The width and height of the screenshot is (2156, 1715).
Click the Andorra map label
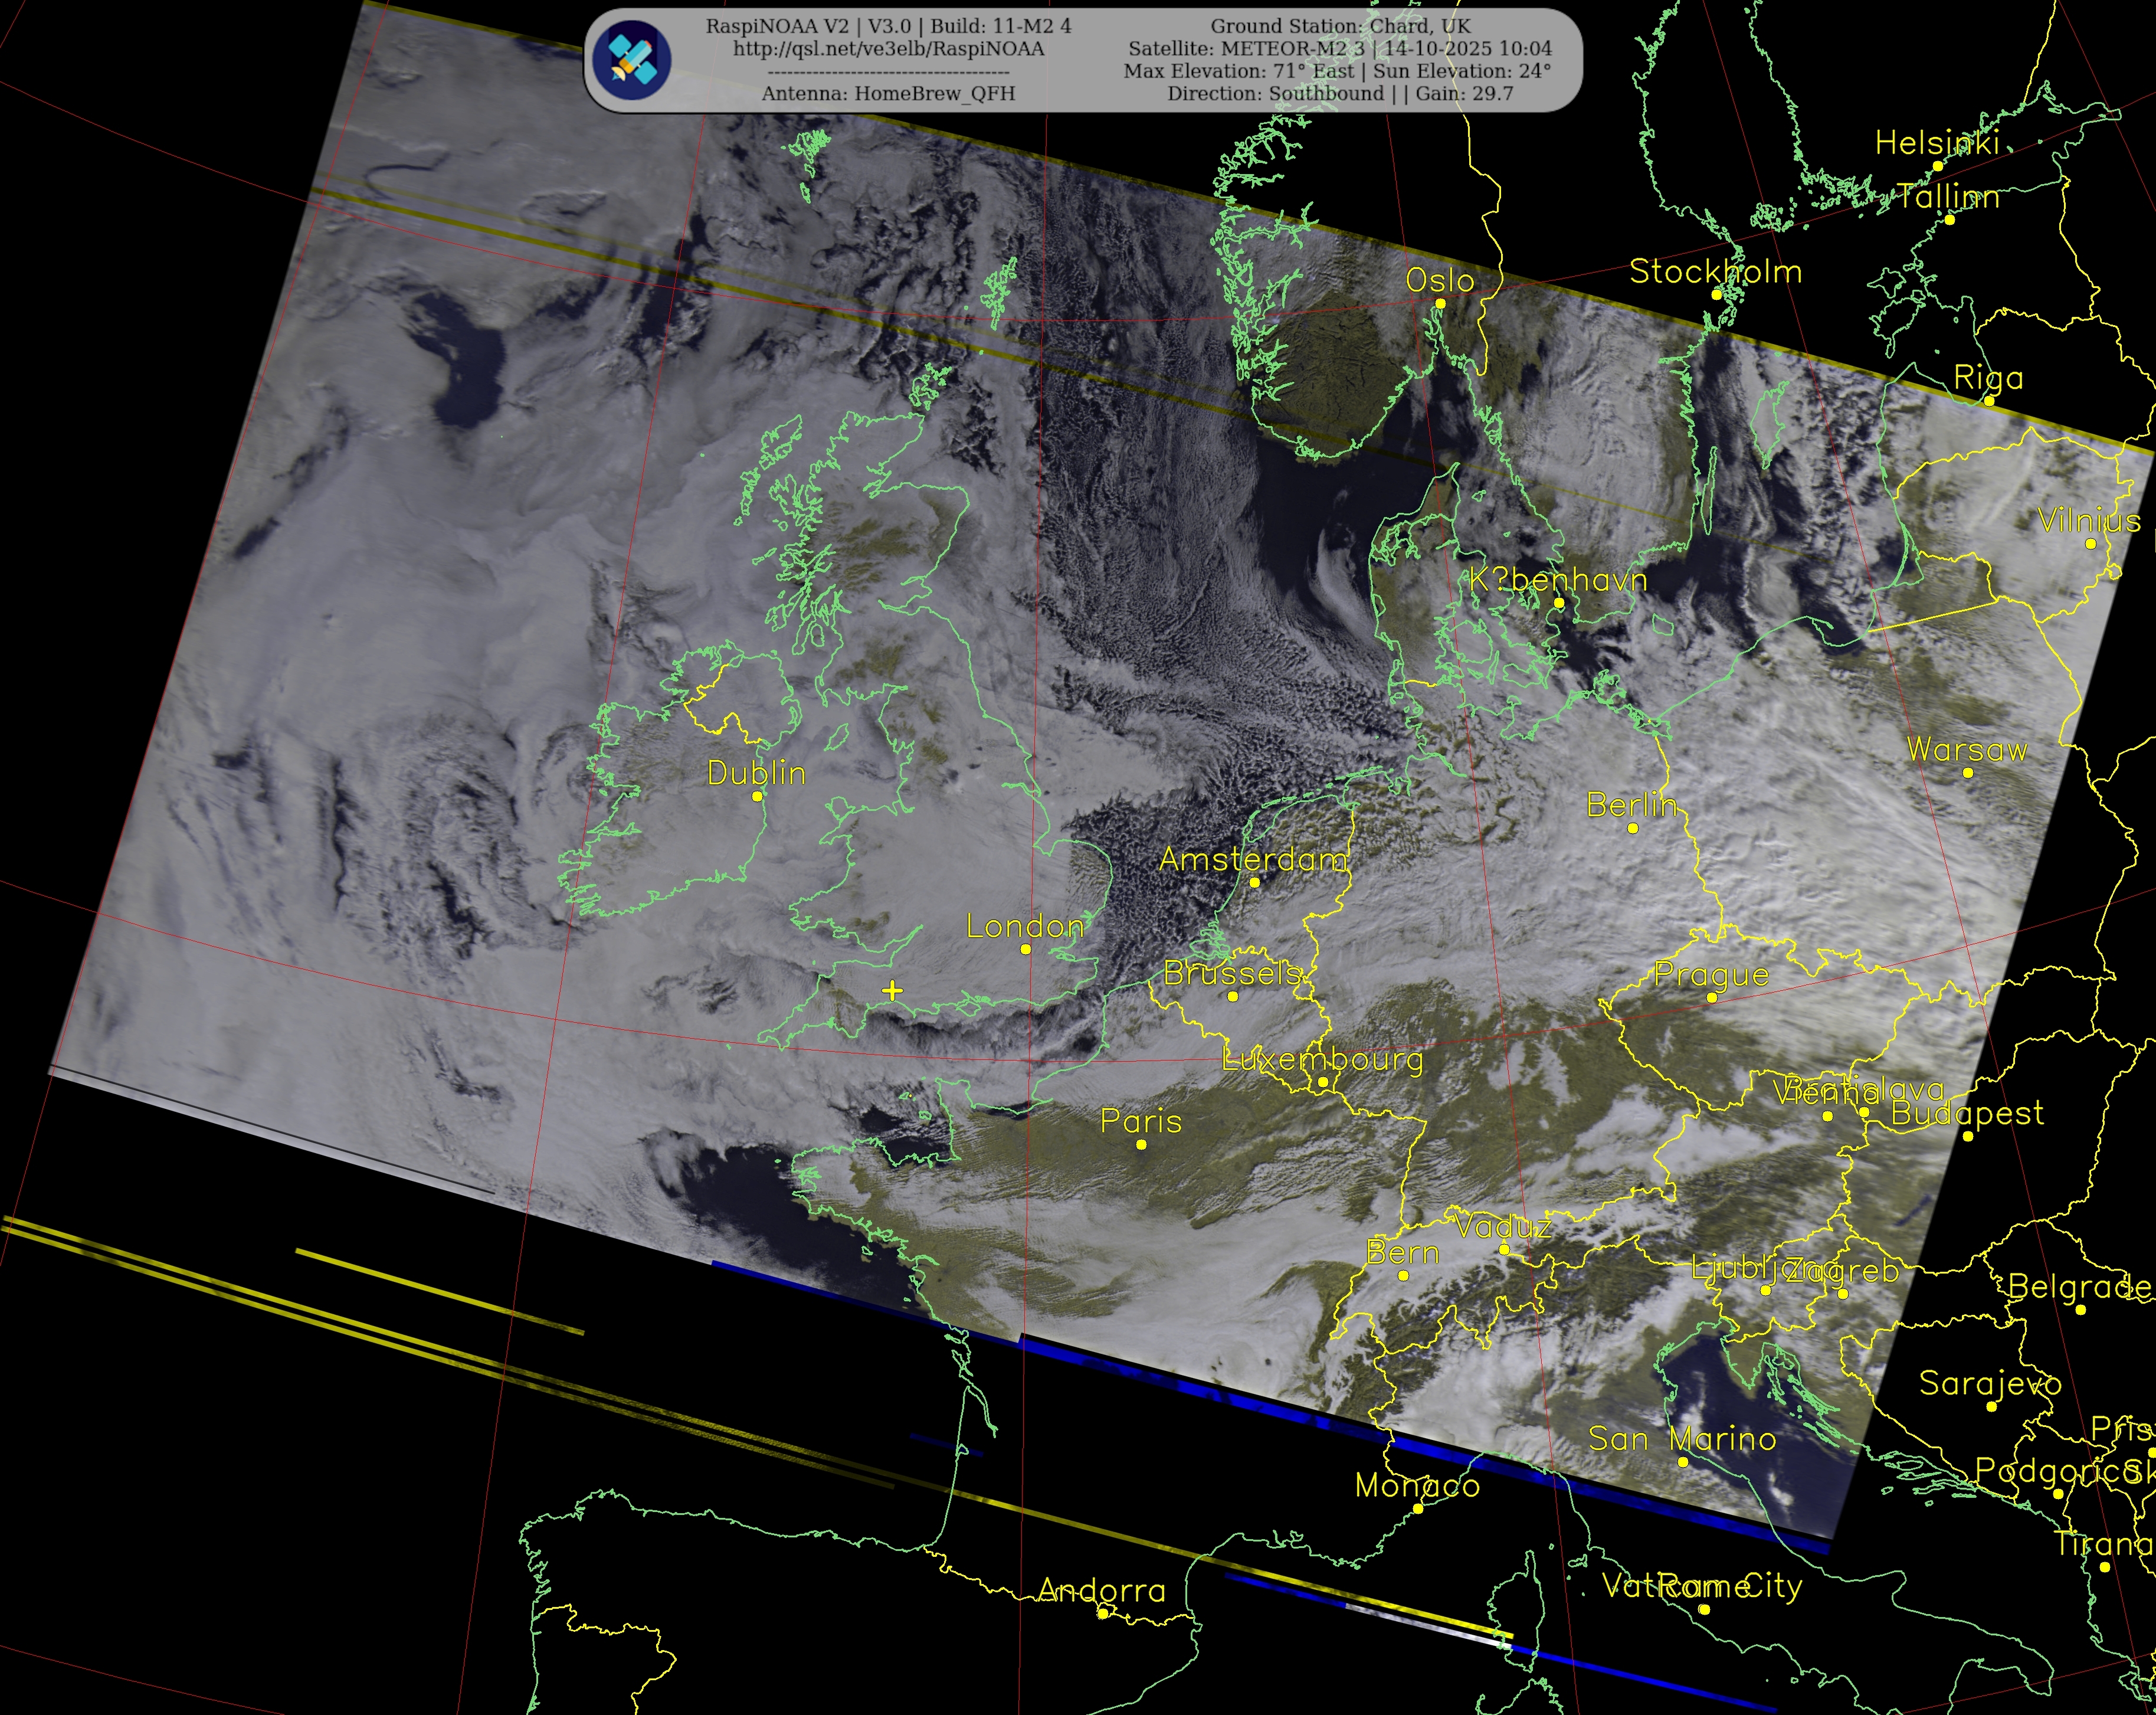(x=1101, y=1590)
